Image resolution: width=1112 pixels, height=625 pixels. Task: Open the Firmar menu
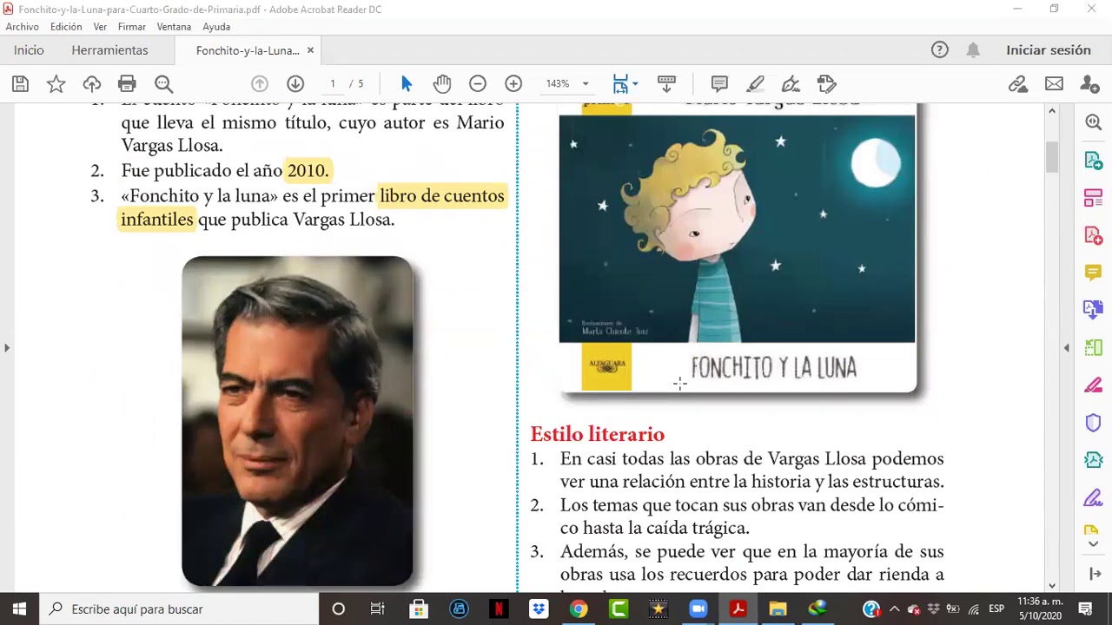(132, 27)
